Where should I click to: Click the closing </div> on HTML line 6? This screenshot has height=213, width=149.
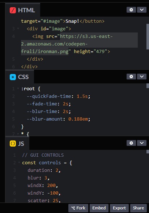(x=29, y=67)
